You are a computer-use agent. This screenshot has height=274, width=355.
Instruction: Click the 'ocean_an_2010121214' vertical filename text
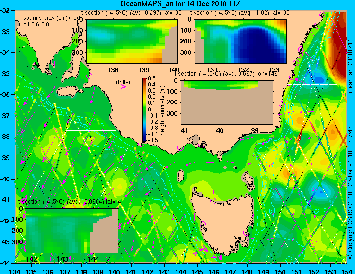click(350, 67)
